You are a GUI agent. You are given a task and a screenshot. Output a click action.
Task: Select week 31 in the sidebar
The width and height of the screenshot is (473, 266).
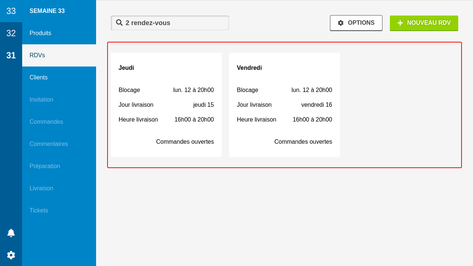11,55
